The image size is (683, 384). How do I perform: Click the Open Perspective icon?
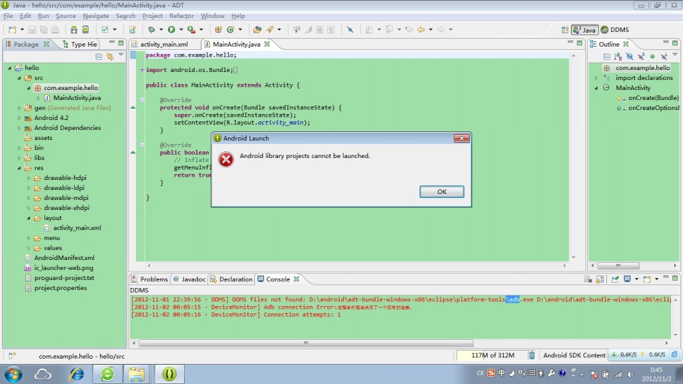click(565, 29)
